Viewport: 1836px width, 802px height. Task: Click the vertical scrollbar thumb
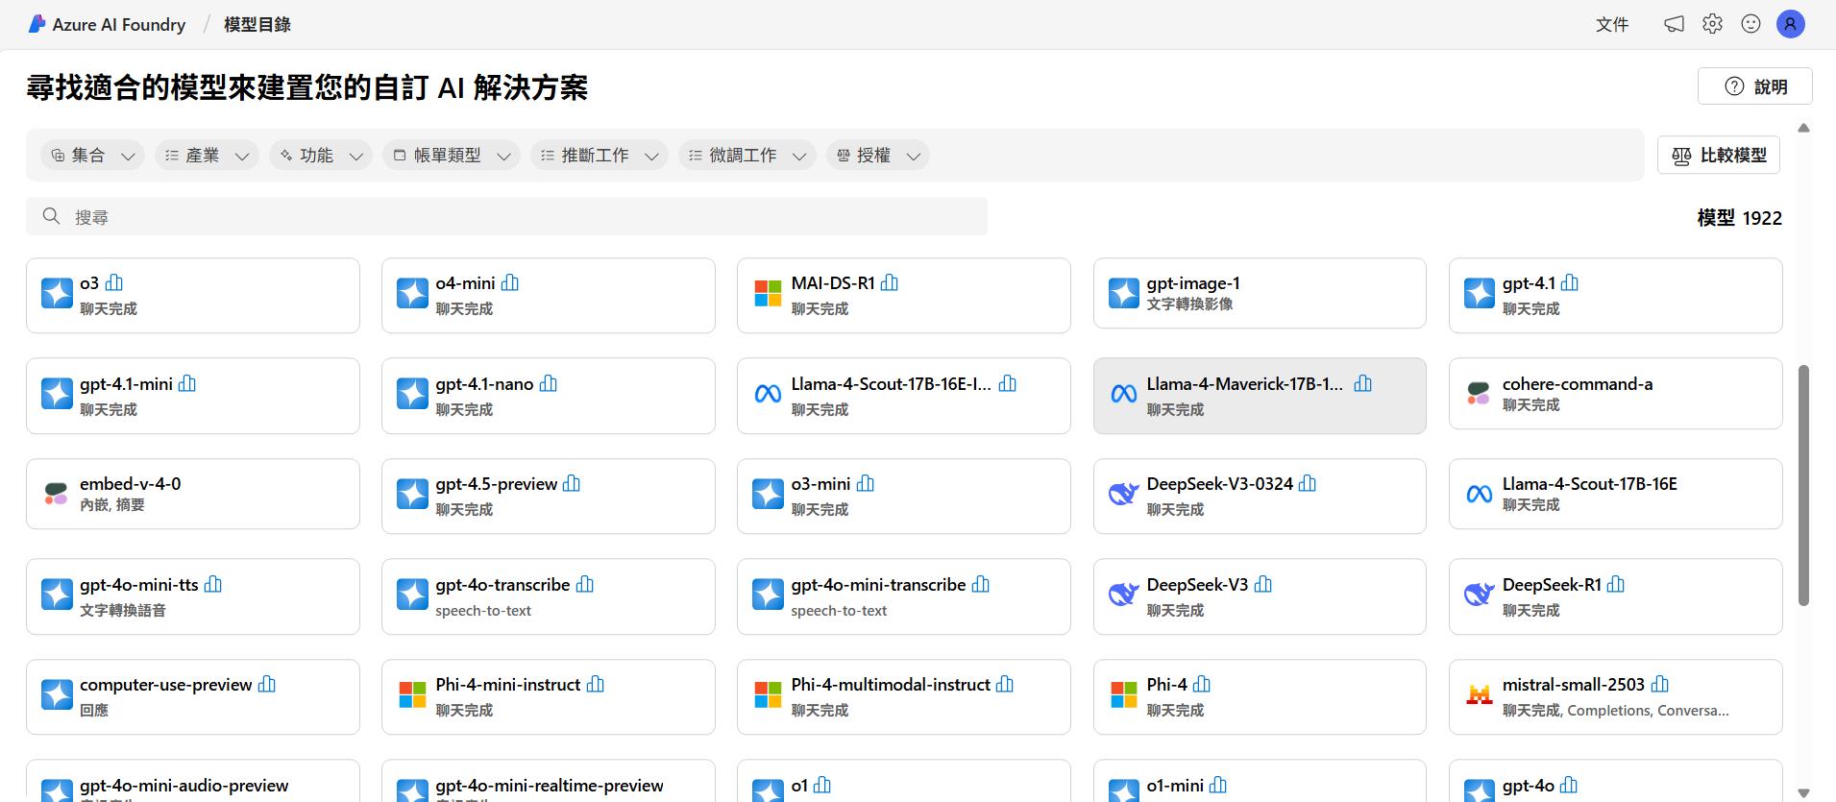[x=1803, y=485]
